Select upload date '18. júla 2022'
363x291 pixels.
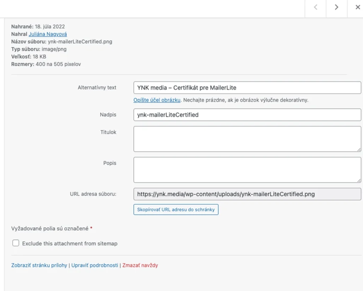(x=50, y=26)
